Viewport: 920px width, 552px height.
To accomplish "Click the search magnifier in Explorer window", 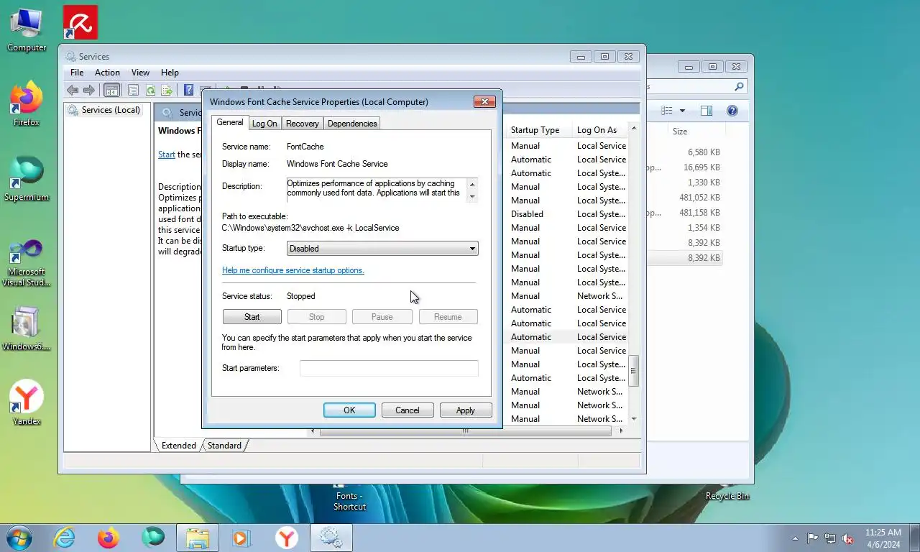I will click(739, 86).
